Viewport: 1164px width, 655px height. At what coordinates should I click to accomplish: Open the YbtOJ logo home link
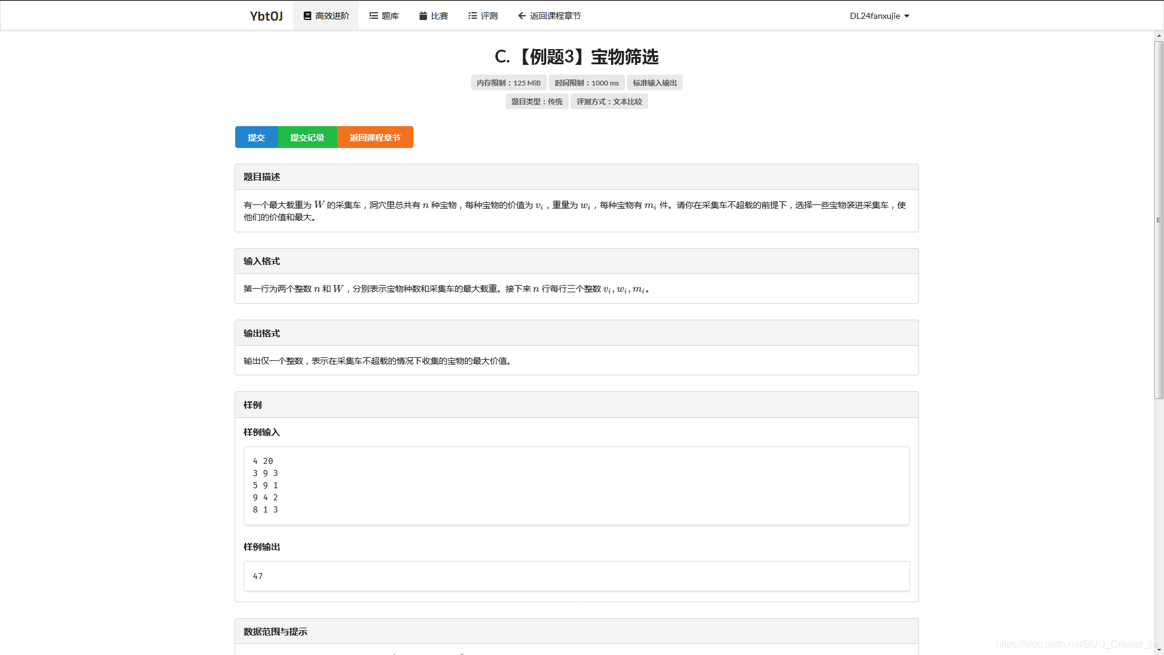[x=266, y=16]
